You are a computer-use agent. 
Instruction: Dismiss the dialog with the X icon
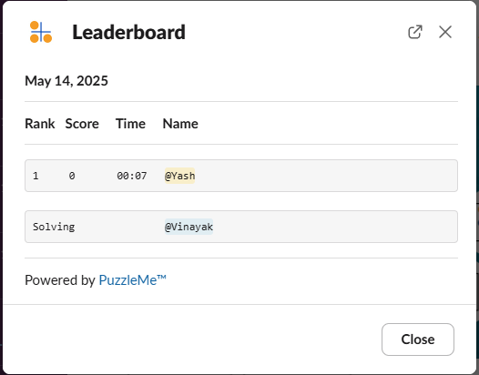[x=445, y=32]
